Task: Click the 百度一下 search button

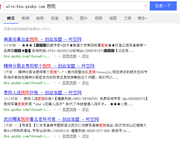Action: coord(163,6)
